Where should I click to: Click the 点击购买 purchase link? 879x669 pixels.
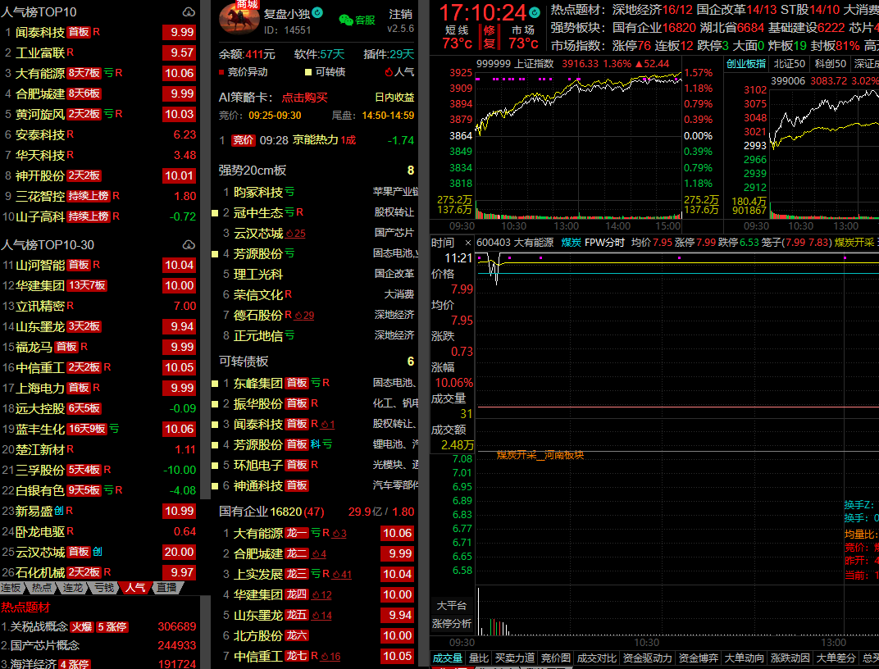[x=304, y=98]
